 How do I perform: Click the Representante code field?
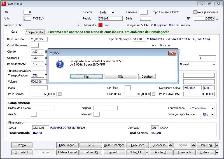(37, 64)
